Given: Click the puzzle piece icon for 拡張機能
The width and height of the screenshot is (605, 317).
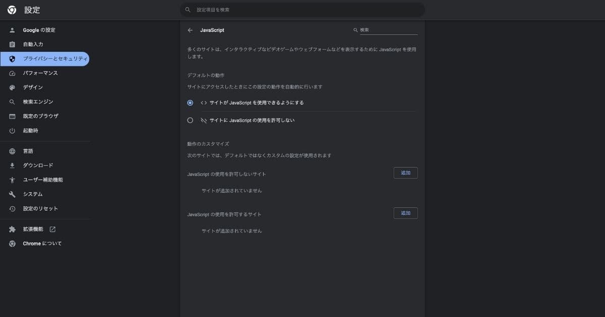Looking at the screenshot, I should point(12,229).
